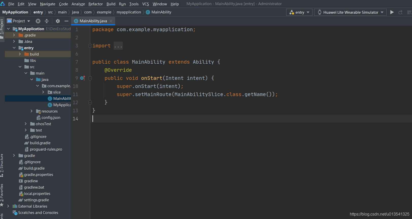Open the Tools menu

point(134,4)
